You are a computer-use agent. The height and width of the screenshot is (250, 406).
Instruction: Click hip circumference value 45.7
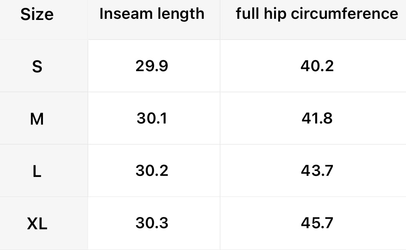tap(317, 223)
